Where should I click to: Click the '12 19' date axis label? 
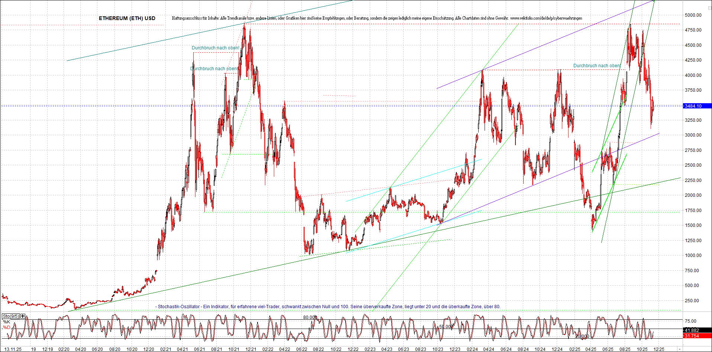[x=48, y=349]
